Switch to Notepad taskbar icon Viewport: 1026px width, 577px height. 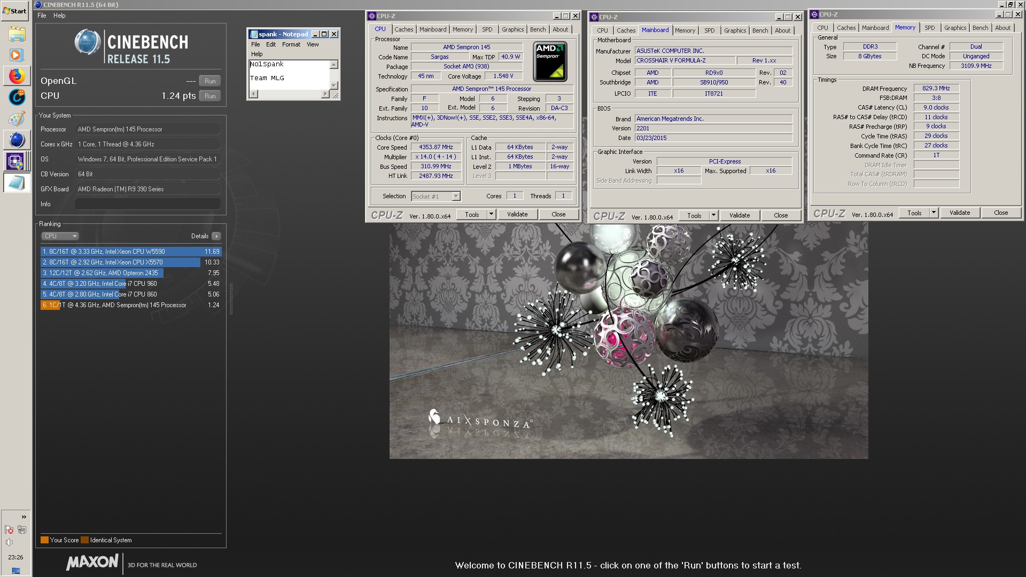click(x=17, y=183)
